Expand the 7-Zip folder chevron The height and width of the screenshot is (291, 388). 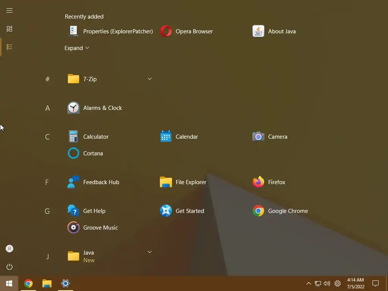[x=149, y=79]
